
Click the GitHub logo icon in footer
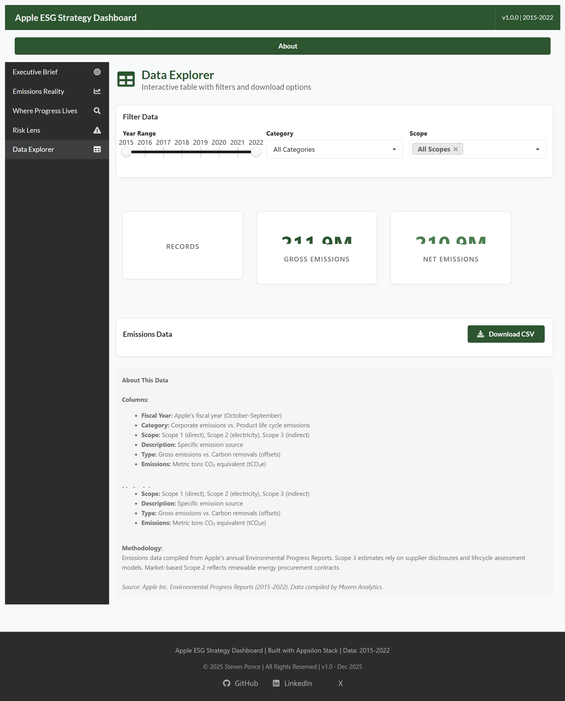pos(226,683)
